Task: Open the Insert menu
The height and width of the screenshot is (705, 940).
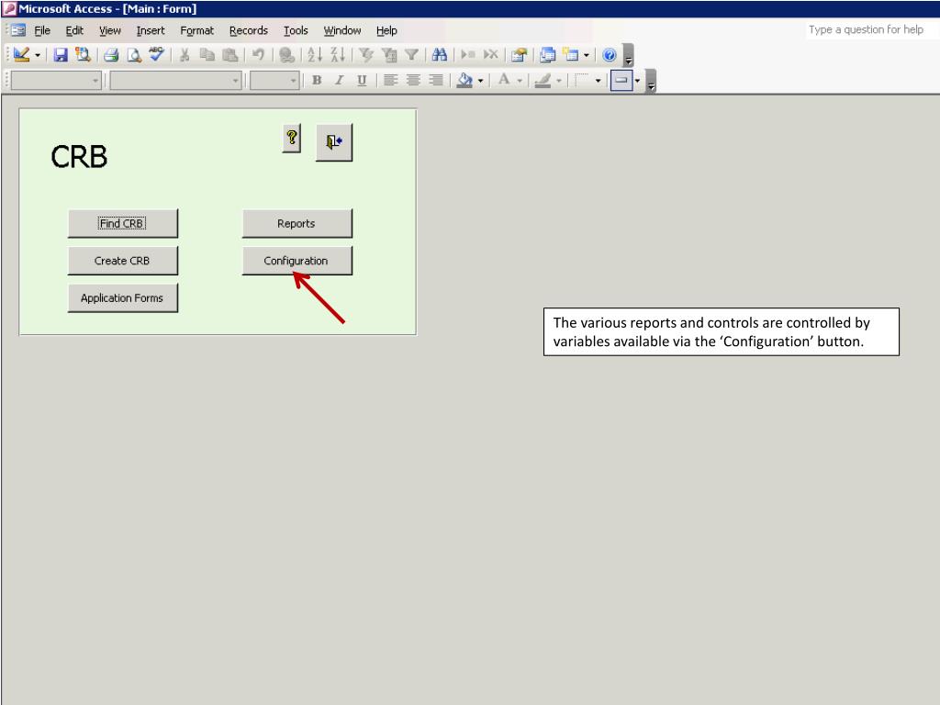Action: coord(151,30)
